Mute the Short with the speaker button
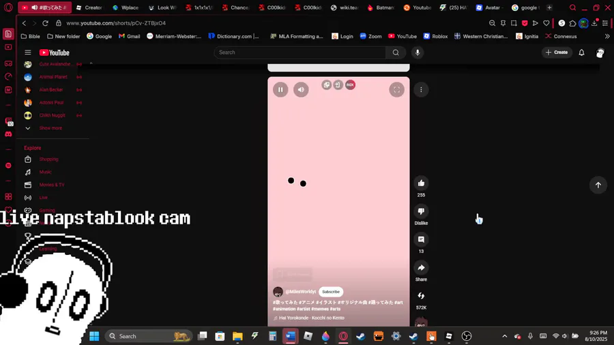The image size is (614, 345). tap(301, 89)
